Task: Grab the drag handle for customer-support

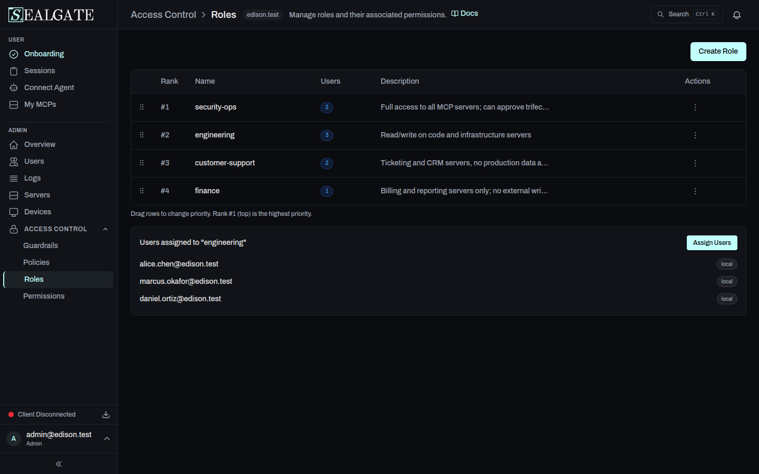Action: [142, 163]
